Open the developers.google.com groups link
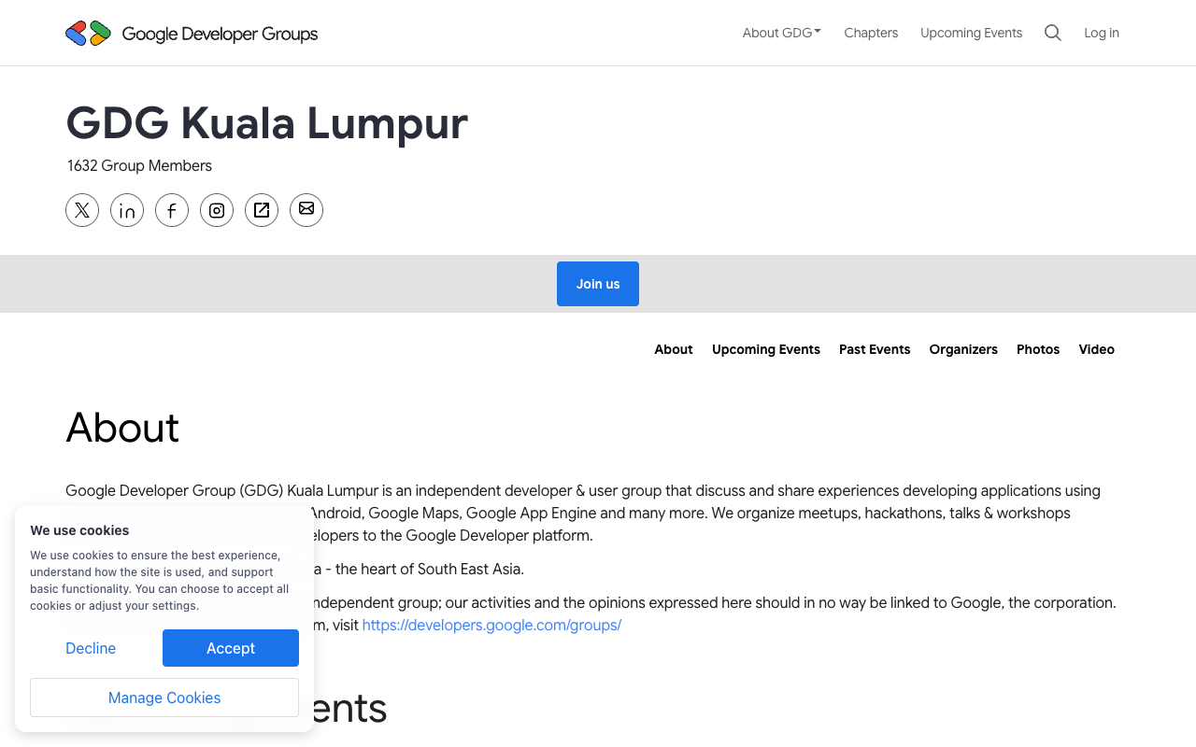1196x747 pixels. pyautogui.click(x=491, y=625)
